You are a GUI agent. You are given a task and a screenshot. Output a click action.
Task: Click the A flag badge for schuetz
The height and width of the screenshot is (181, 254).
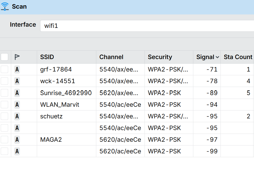click(17, 116)
